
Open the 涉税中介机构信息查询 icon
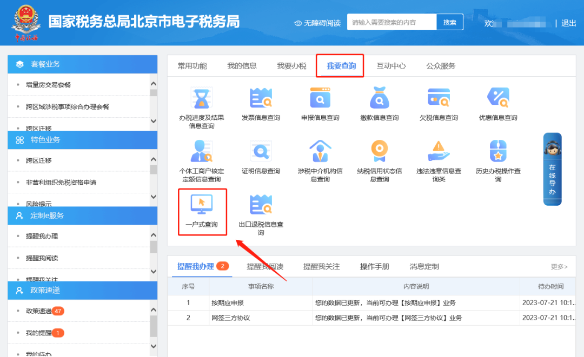coord(320,151)
